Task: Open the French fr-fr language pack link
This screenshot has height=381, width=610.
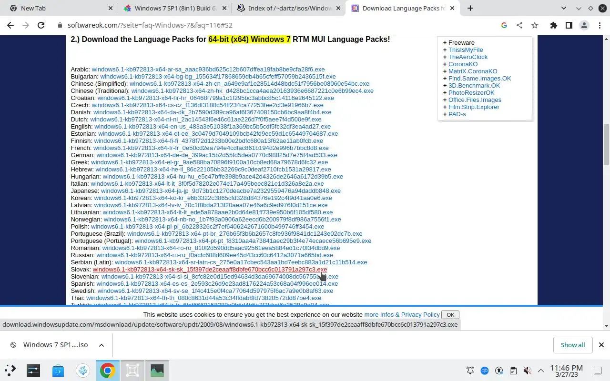Action: 211,148
